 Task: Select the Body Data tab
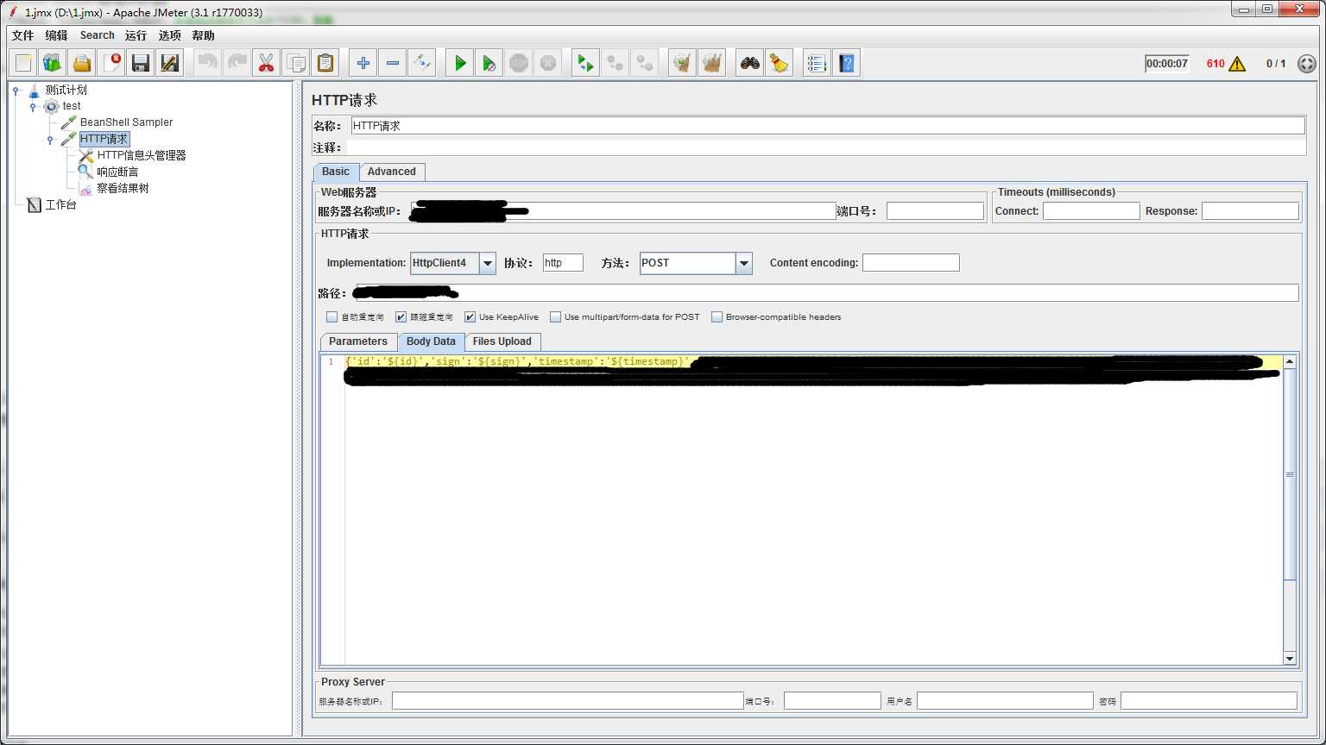point(431,341)
